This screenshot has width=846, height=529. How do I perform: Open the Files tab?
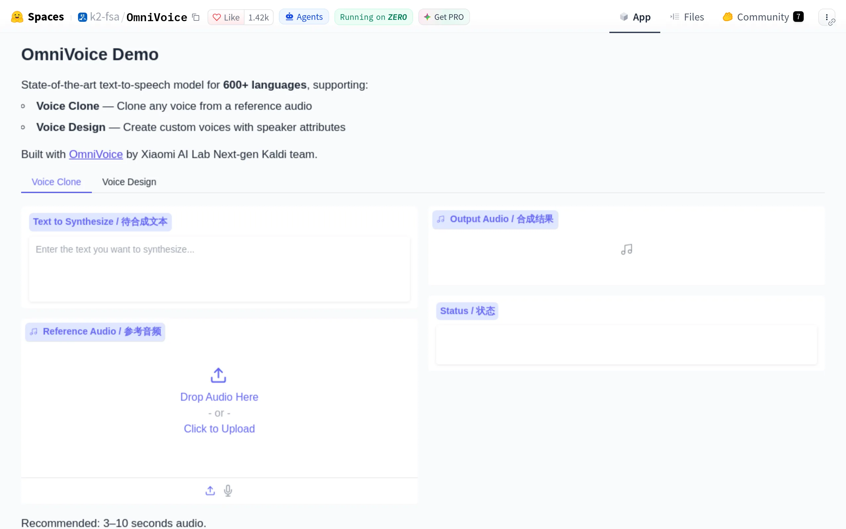tap(687, 17)
